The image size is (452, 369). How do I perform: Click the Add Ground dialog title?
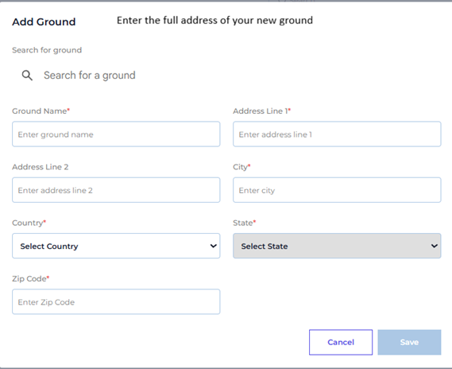44,22
